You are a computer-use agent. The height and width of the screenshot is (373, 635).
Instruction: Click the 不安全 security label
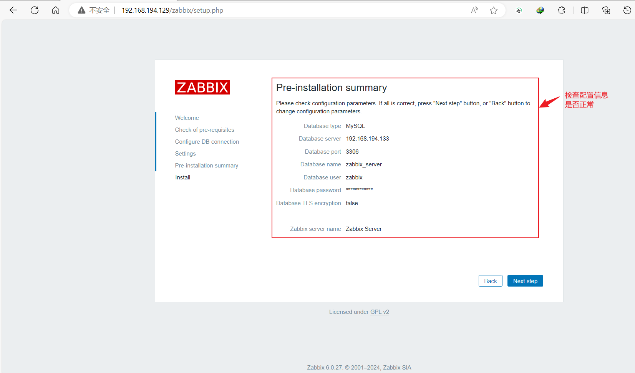click(x=99, y=10)
